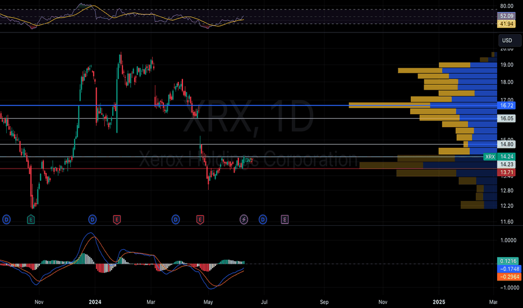The width and height of the screenshot is (523, 308).
Task: Click the XRX symbol tag on price axis
Action: coord(490,157)
